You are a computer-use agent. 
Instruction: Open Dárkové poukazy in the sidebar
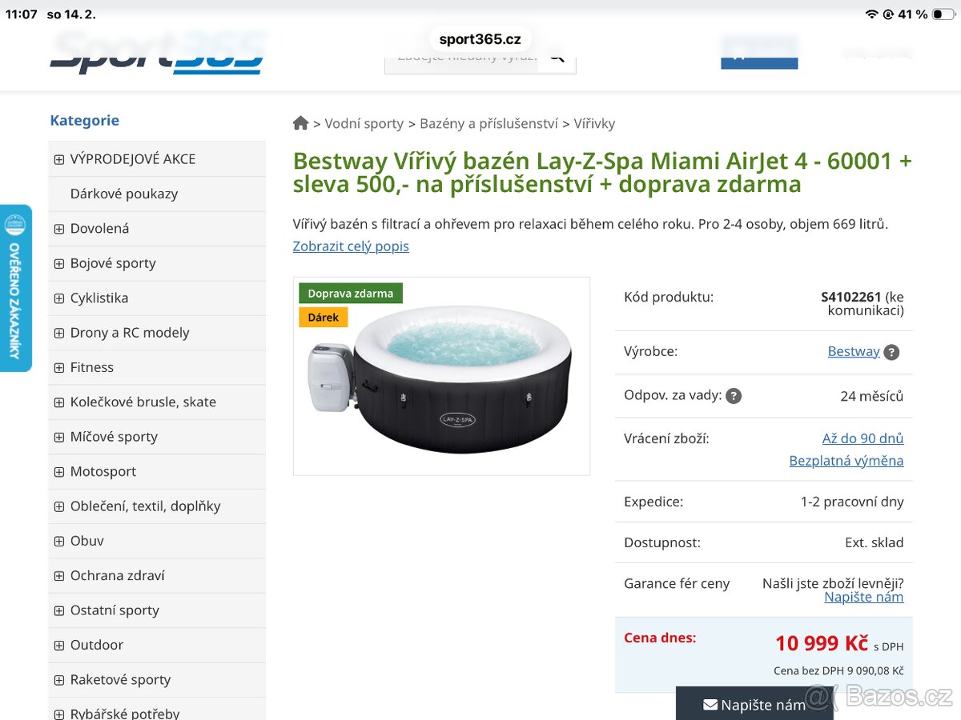point(124,194)
